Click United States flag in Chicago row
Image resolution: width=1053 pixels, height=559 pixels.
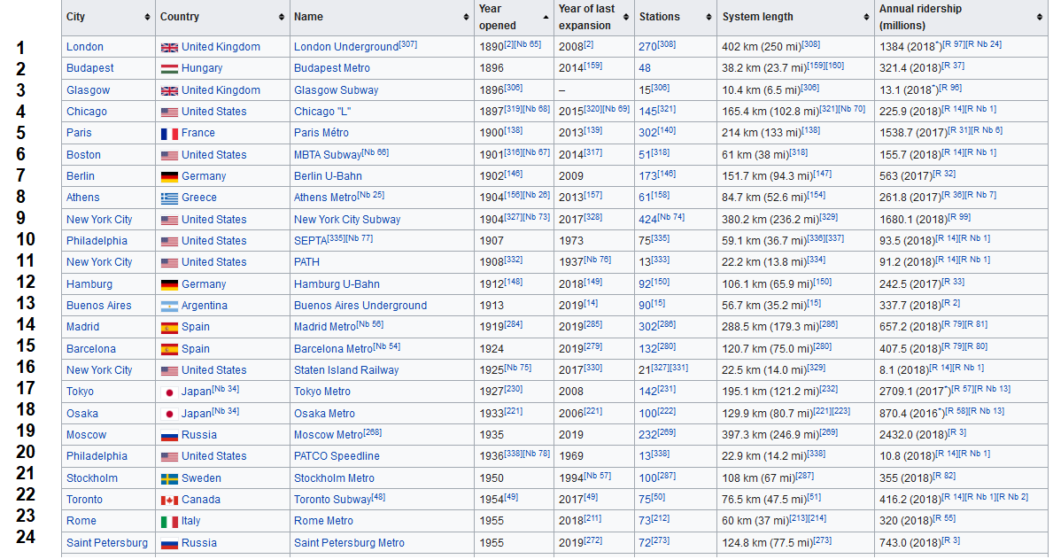[x=169, y=113]
